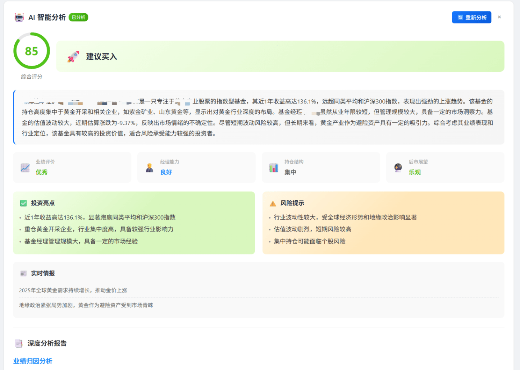Image resolution: width=520 pixels, height=370 pixels.
Task: Click the 良好 rating value
Action: 166,172
